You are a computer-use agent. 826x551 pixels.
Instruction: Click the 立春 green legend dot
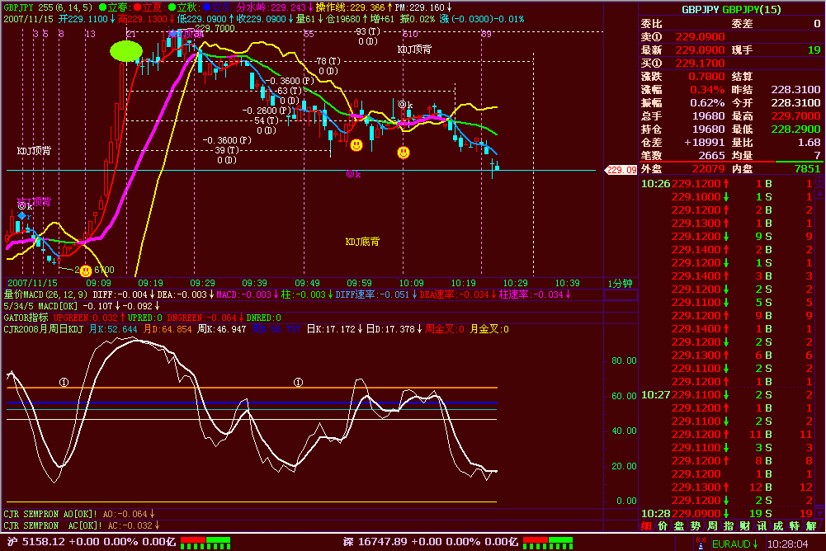coord(102,7)
